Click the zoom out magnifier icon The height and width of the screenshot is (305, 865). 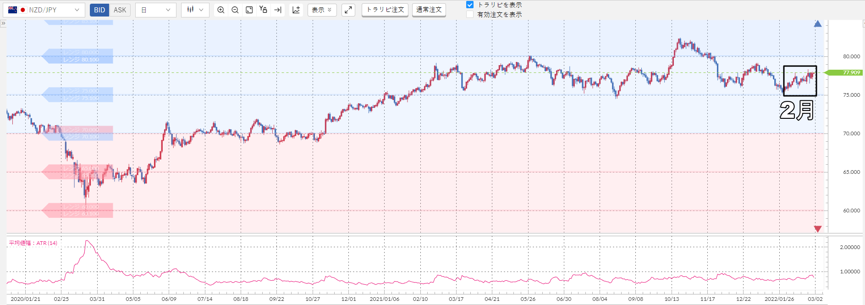pos(235,10)
